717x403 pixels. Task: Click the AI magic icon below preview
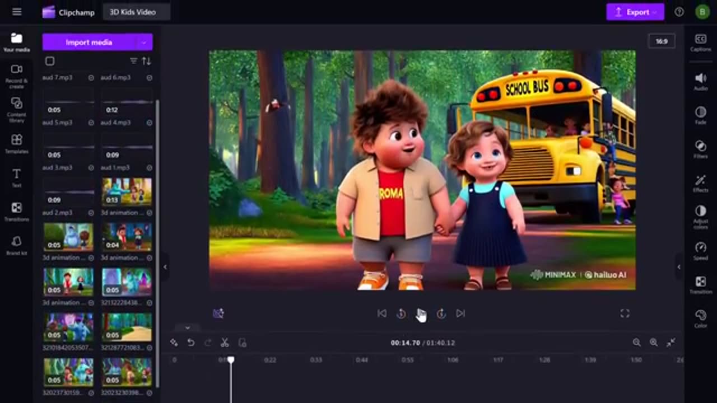(218, 313)
